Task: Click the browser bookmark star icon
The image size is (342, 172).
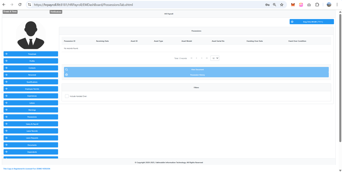Action: pyautogui.click(x=281, y=5)
